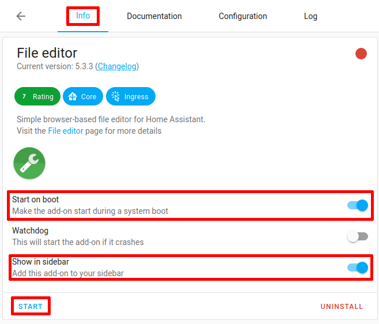Open the Changelog link
This screenshot has height=324, width=379.
[x=118, y=66]
